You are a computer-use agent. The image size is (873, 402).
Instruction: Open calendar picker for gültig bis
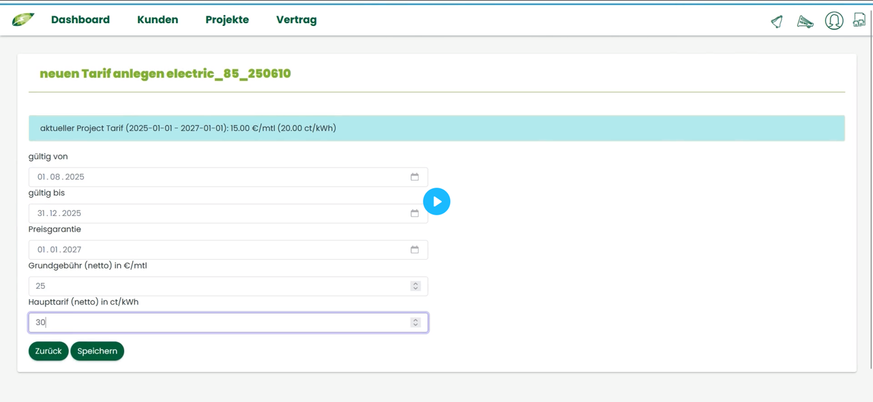click(415, 213)
